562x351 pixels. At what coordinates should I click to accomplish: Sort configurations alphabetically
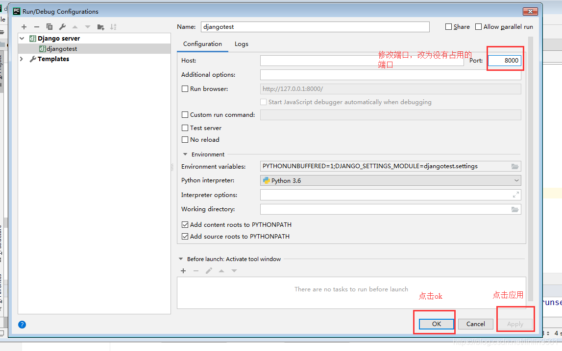click(113, 27)
